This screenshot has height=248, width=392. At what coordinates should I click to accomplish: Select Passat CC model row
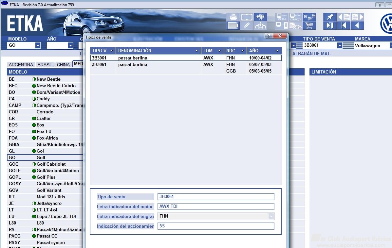pyautogui.click(x=45, y=236)
